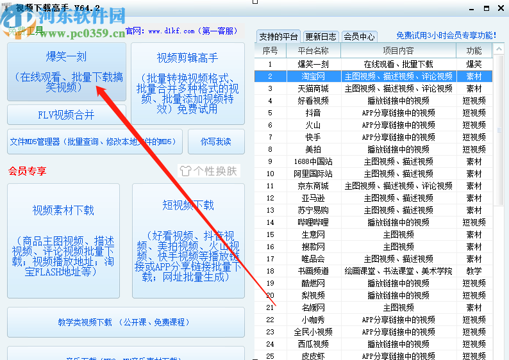The image size is (509, 360).
Task: Select the 爆笑一刻 row in platform list
Action: click(x=373, y=64)
